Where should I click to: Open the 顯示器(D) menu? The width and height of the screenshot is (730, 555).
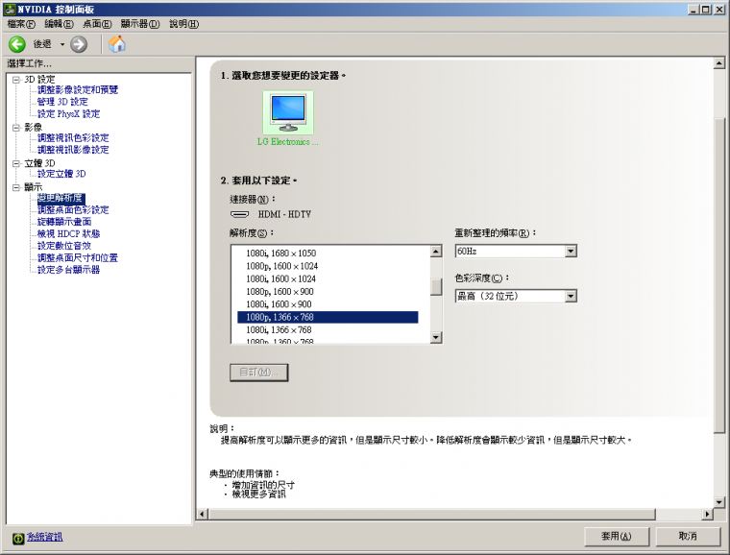coord(140,24)
